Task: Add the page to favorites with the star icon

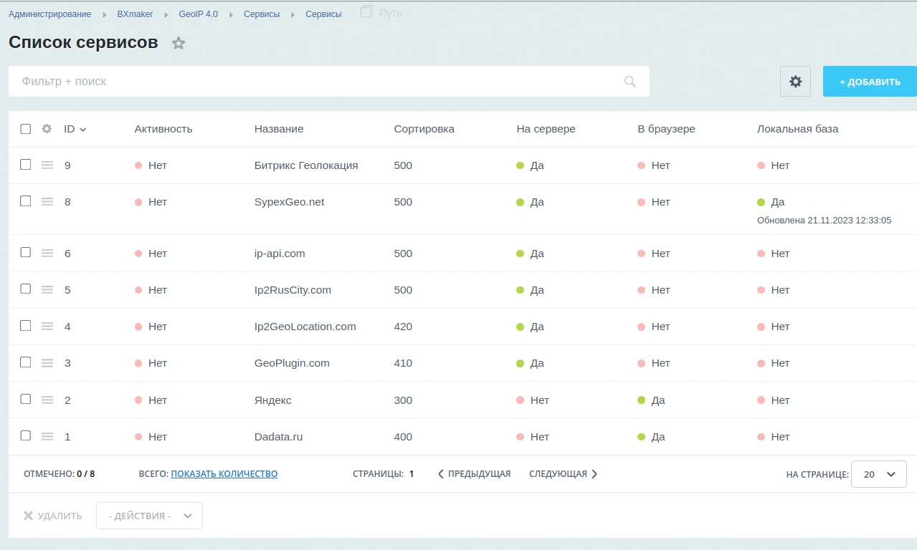Action: click(179, 43)
